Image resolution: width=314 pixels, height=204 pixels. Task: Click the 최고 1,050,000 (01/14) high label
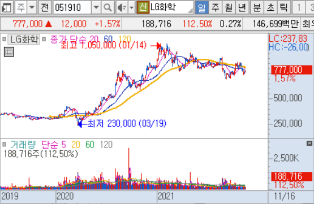pyautogui.click(x=104, y=45)
